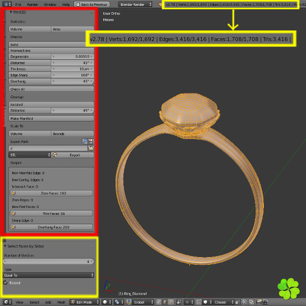Click Check All button

pos(51,89)
